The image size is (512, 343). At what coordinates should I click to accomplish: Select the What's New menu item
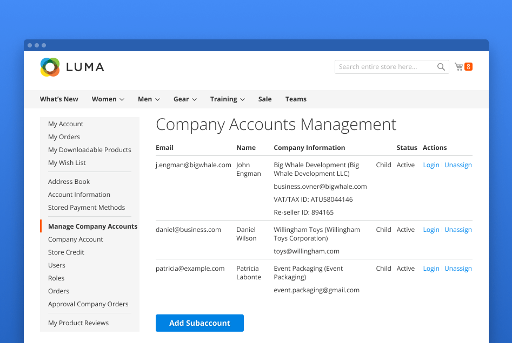pyautogui.click(x=59, y=99)
